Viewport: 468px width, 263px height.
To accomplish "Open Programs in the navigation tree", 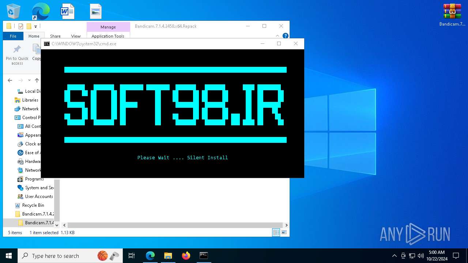I will click(31, 179).
